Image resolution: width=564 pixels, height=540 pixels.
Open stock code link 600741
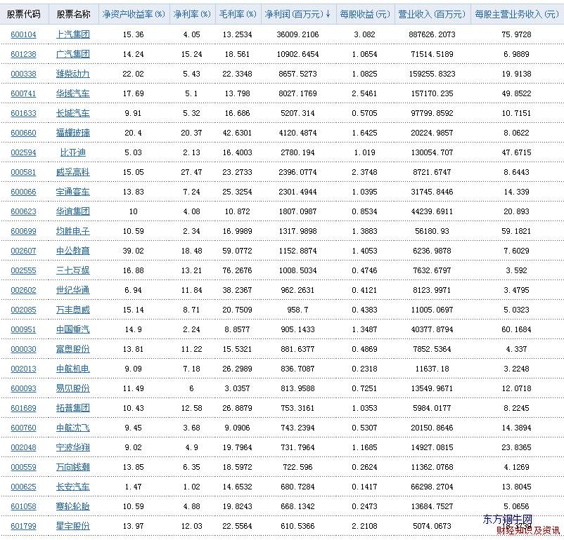pyautogui.click(x=23, y=94)
